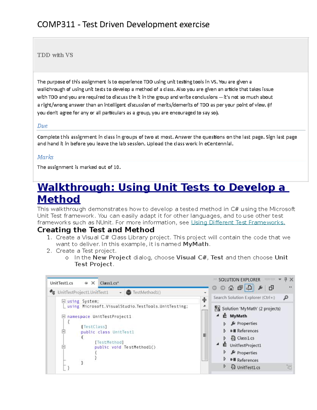317x410 pixels.
Task: Click the search magnifier in Solution Explorer
Action: click(x=285, y=298)
